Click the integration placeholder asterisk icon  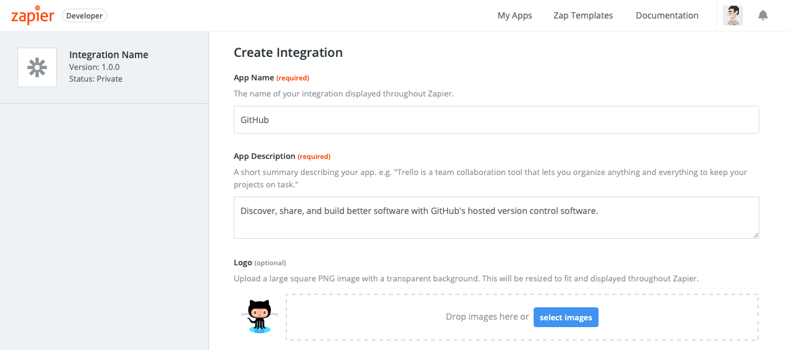(x=37, y=67)
